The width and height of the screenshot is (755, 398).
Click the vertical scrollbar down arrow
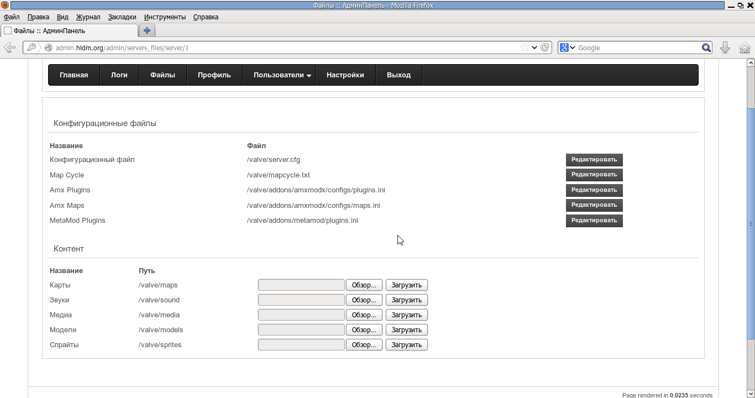pos(751,394)
